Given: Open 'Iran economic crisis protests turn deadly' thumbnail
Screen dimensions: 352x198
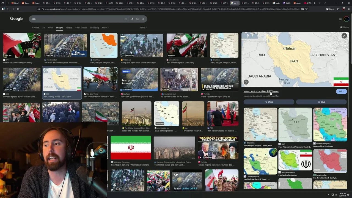Looking at the screenshot, I should click(219, 79).
